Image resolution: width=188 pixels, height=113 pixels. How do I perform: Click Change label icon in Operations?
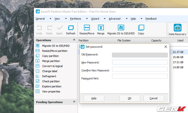click(x=38, y=71)
